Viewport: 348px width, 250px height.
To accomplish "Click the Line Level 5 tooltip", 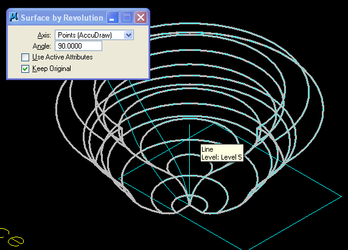I will coord(221,154).
